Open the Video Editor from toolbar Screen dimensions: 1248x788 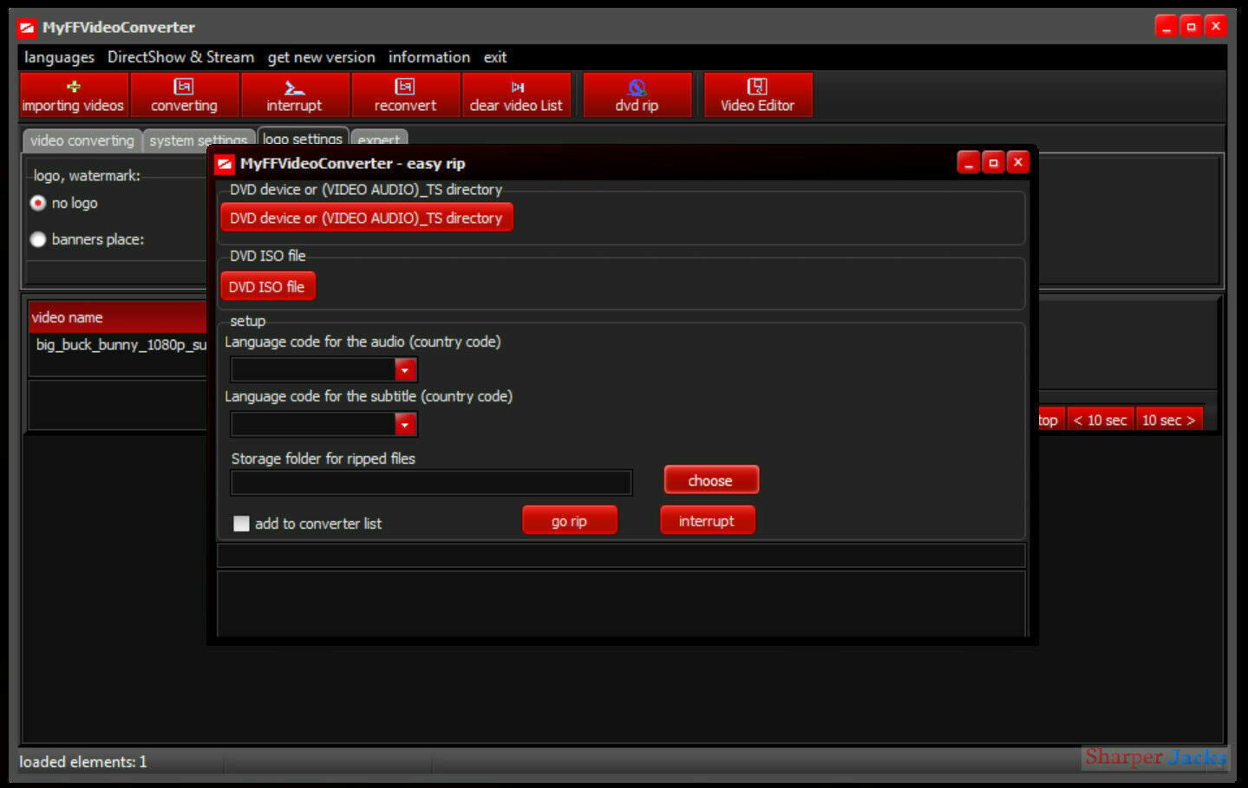757,94
